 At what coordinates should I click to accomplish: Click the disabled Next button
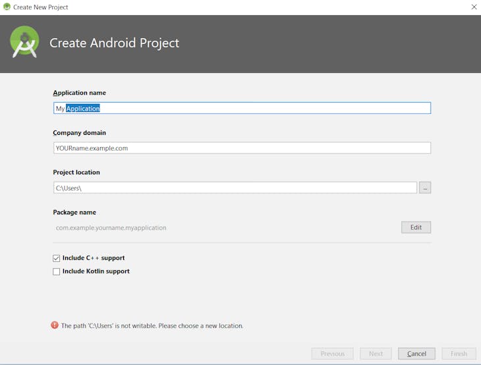click(x=376, y=354)
